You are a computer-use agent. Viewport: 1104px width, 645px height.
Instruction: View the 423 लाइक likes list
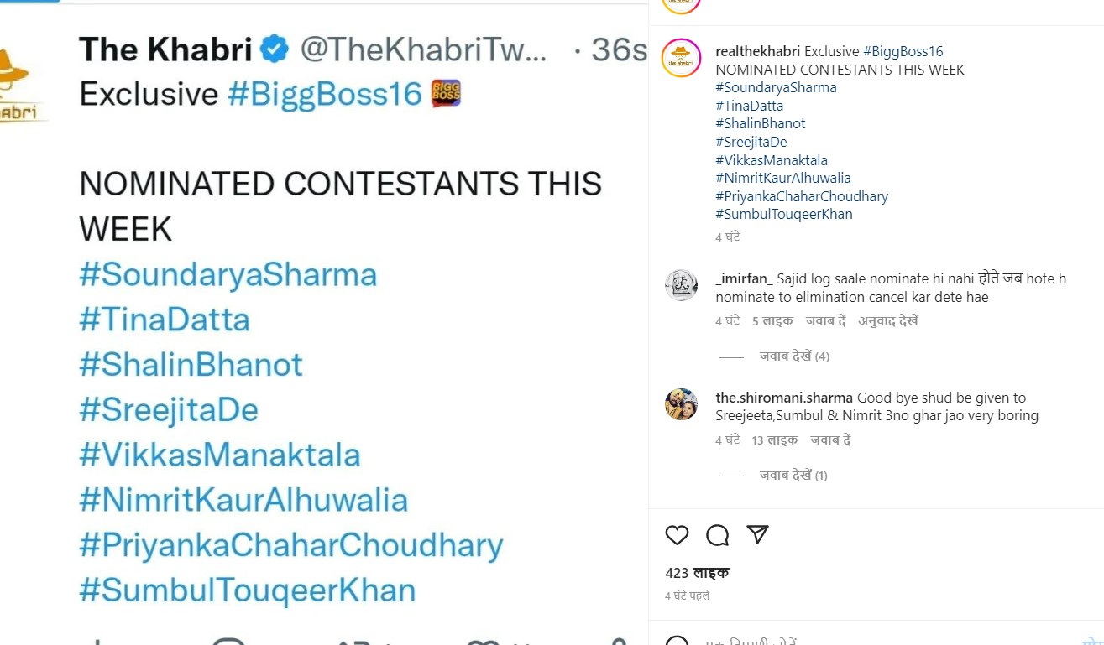coord(697,573)
